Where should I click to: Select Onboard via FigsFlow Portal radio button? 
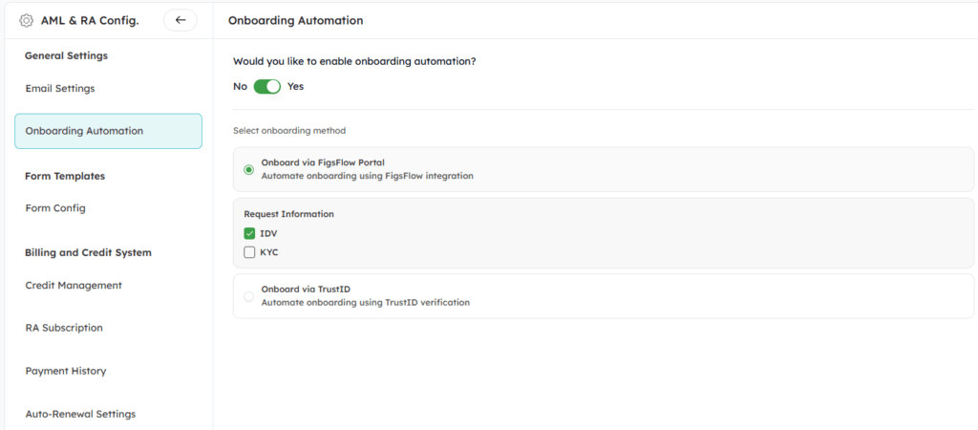249,169
